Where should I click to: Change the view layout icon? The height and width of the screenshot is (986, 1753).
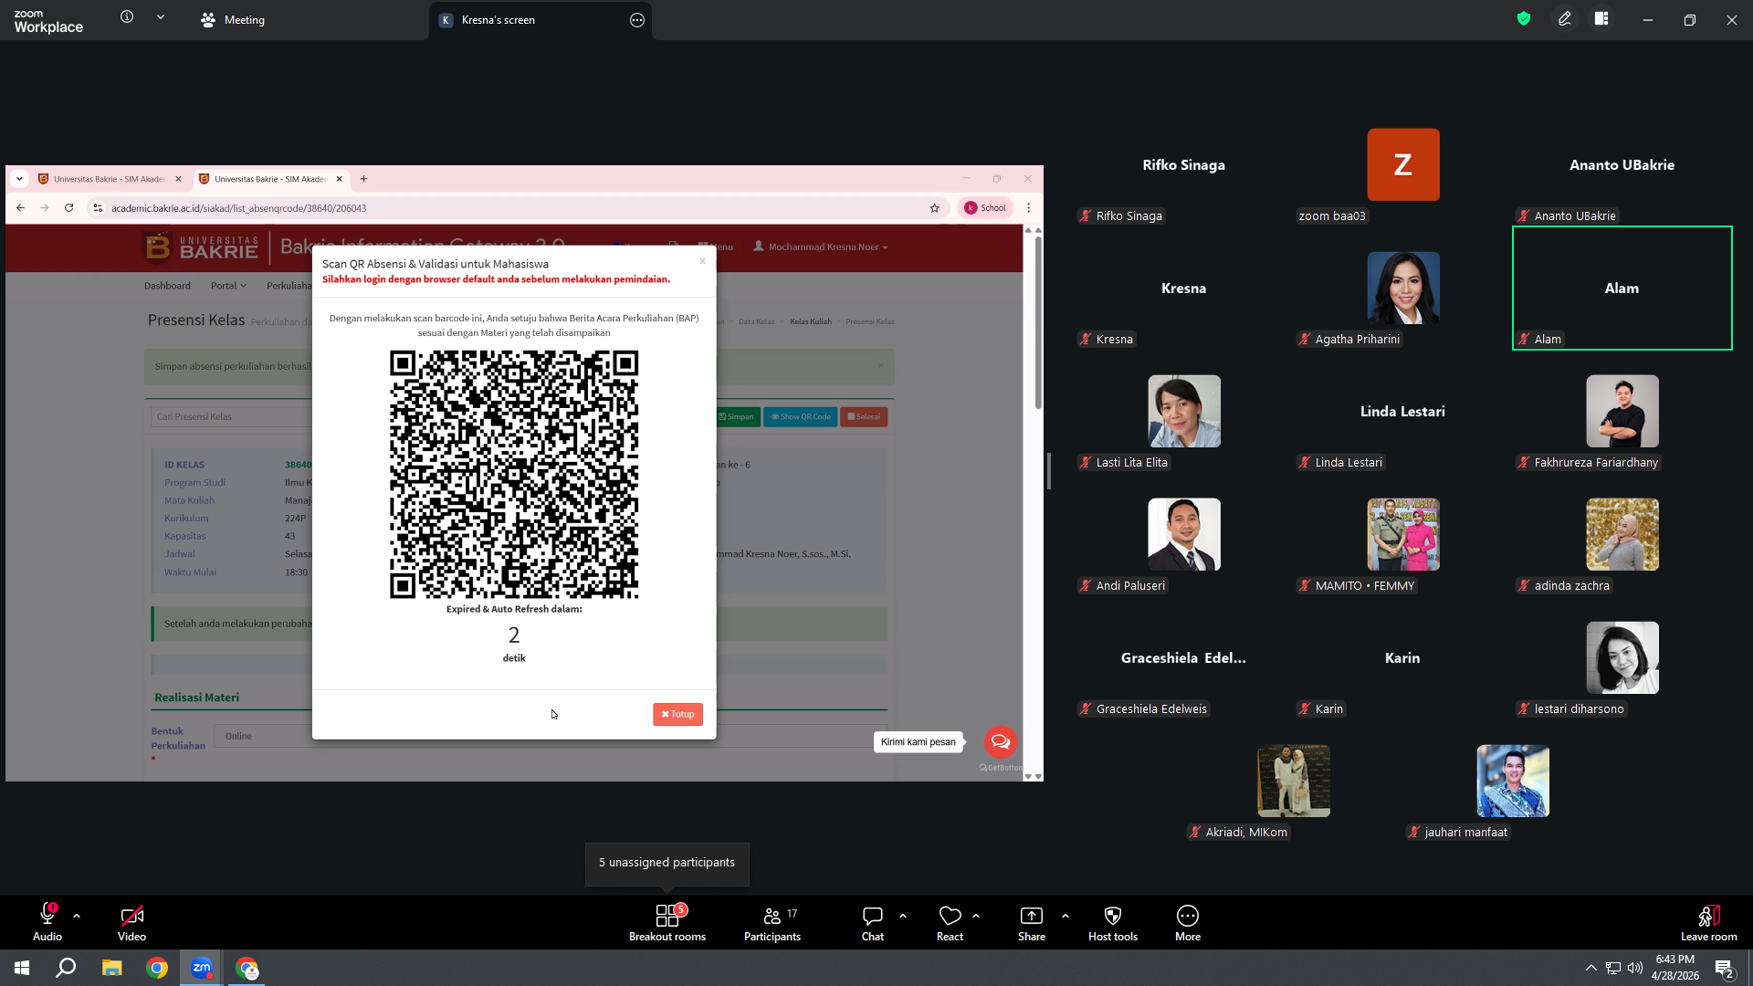click(x=1601, y=18)
